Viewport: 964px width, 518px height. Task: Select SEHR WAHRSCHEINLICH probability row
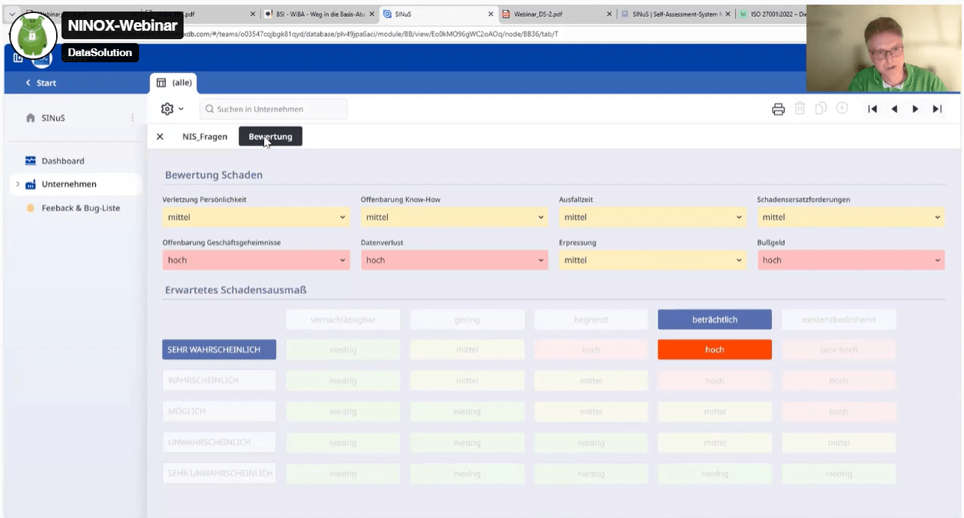pos(219,350)
